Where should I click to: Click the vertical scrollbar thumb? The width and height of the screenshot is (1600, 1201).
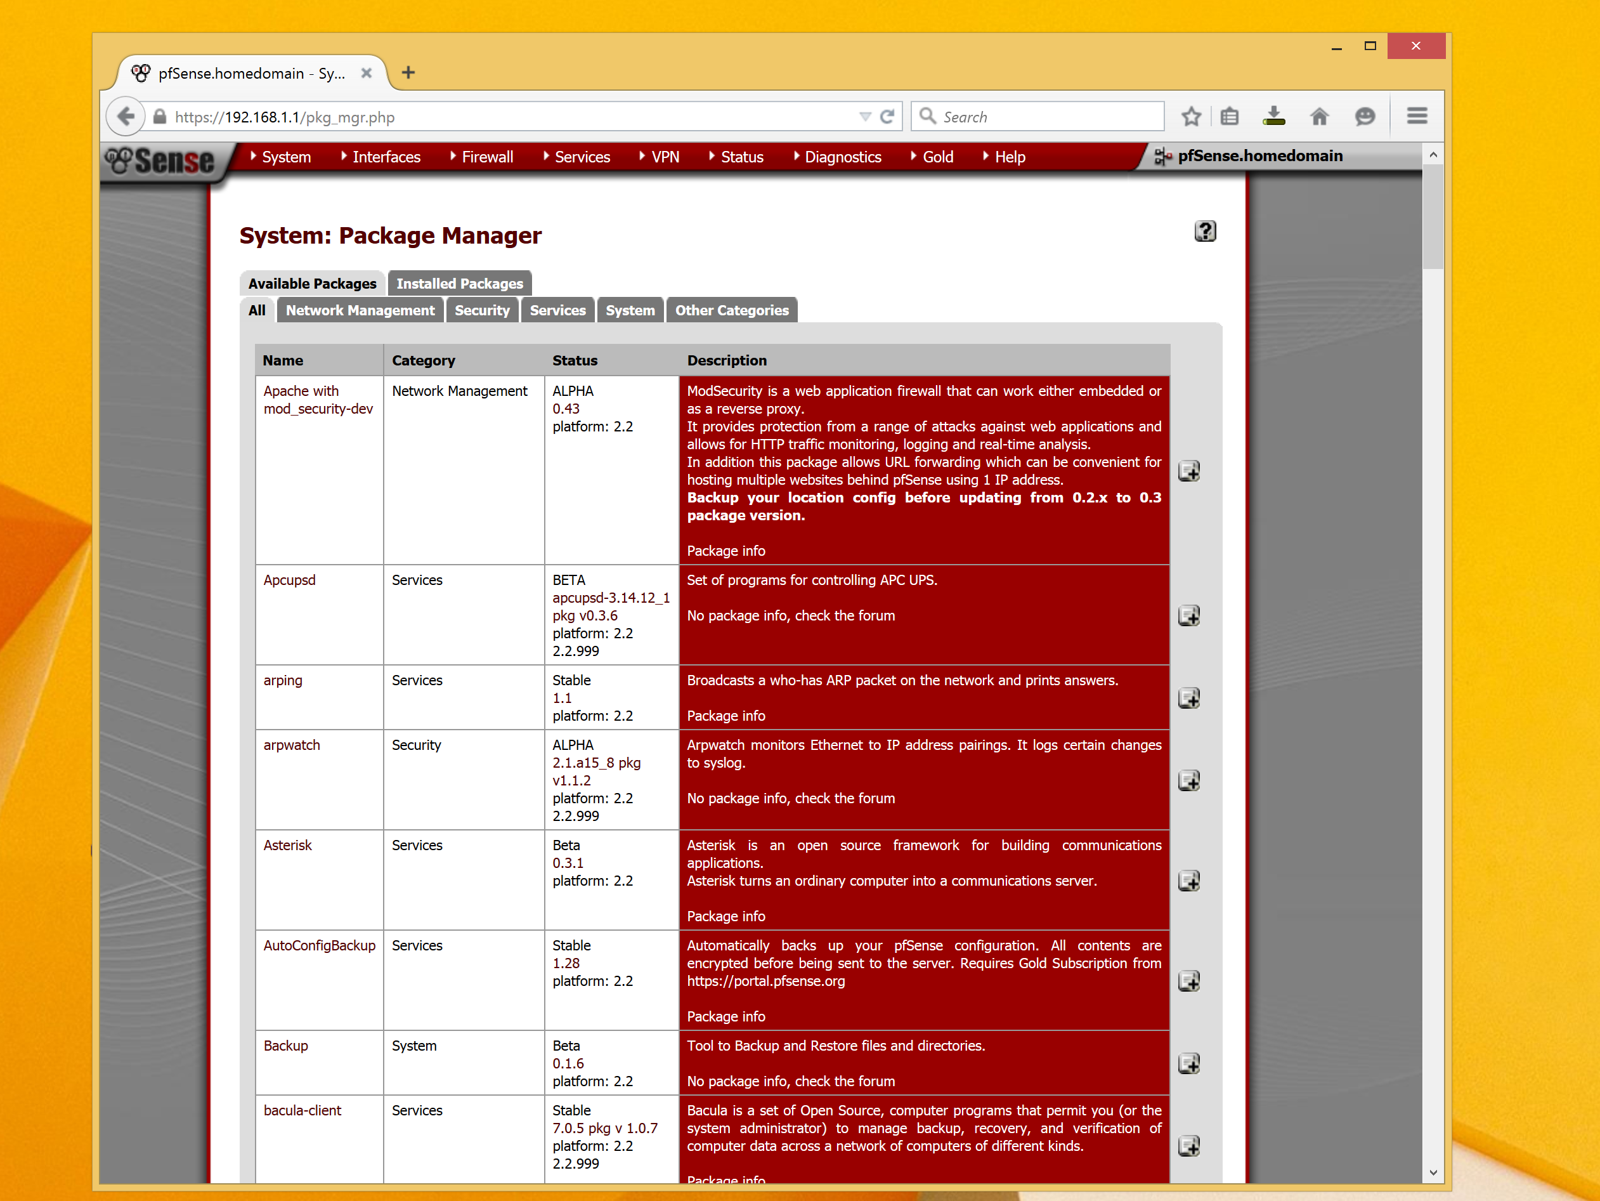tap(1433, 217)
